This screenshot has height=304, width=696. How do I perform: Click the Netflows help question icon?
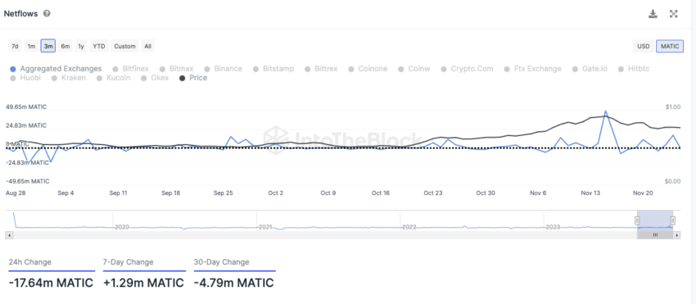click(47, 13)
